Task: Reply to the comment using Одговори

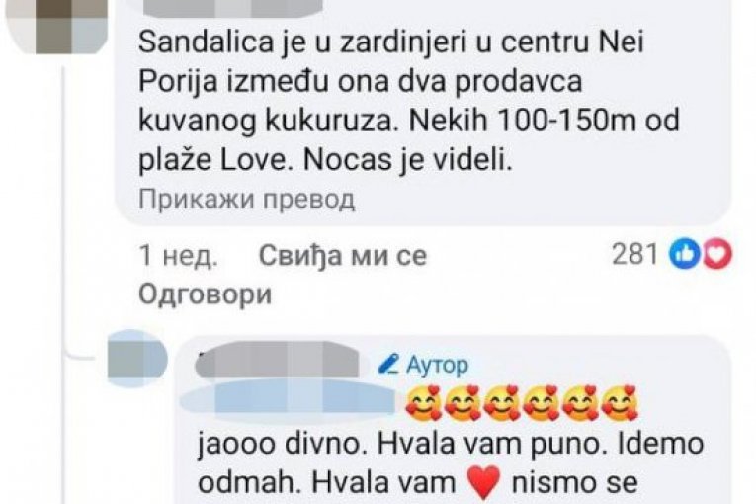Action: tap(205, 294)
